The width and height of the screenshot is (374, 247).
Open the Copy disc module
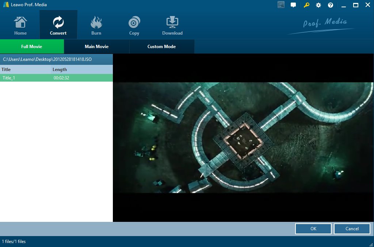click(134, 26)
